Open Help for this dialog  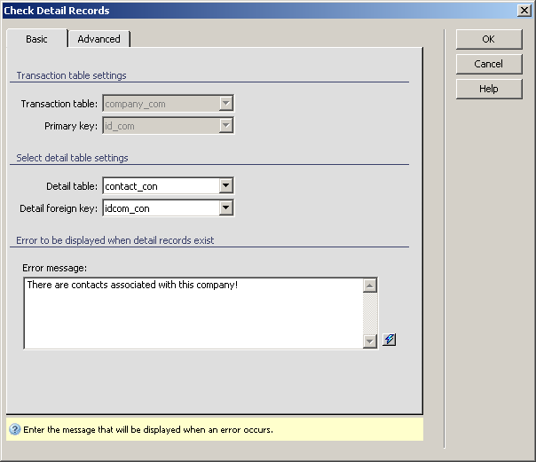[488, 89]
